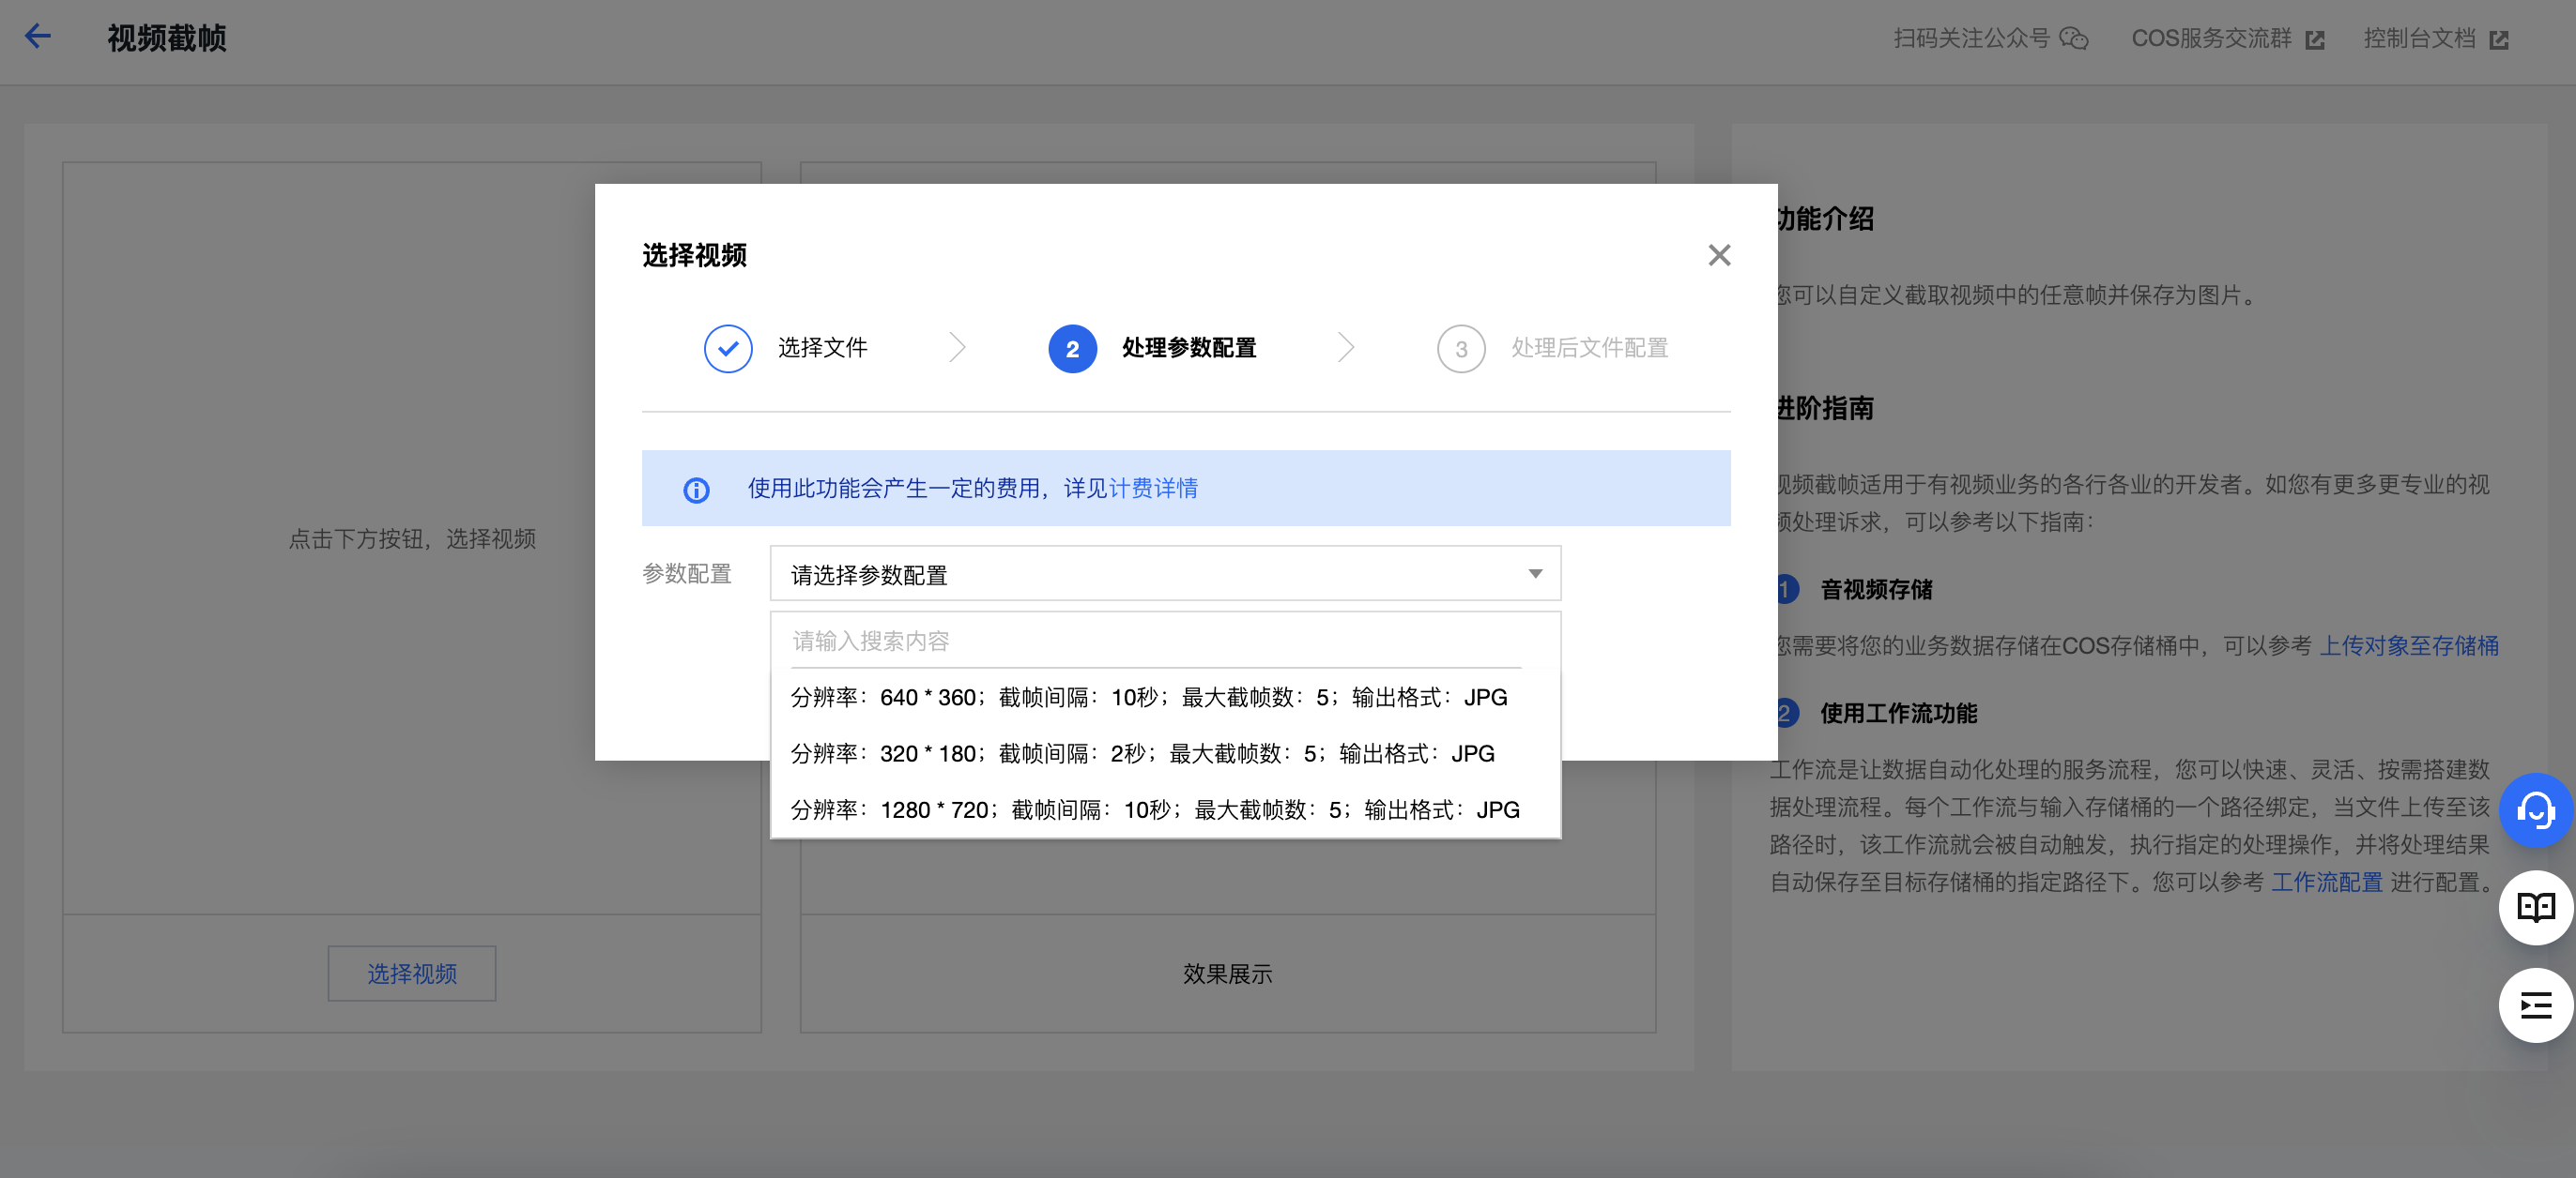
Task: Open the 工作流配置 link
Action: (x=2327, y=883)
